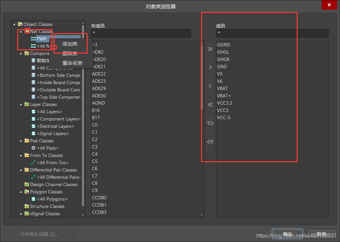Click the Object Classes root folder icon
The height and width of the screenshot is (242, 340).
tap(20, 24)
